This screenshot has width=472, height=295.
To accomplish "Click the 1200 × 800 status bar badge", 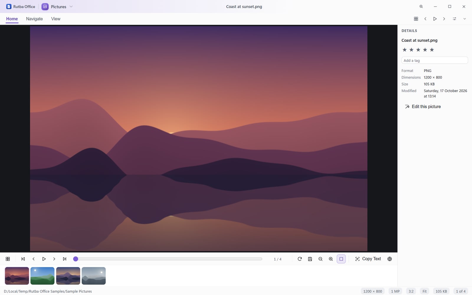I will (373, 291).
